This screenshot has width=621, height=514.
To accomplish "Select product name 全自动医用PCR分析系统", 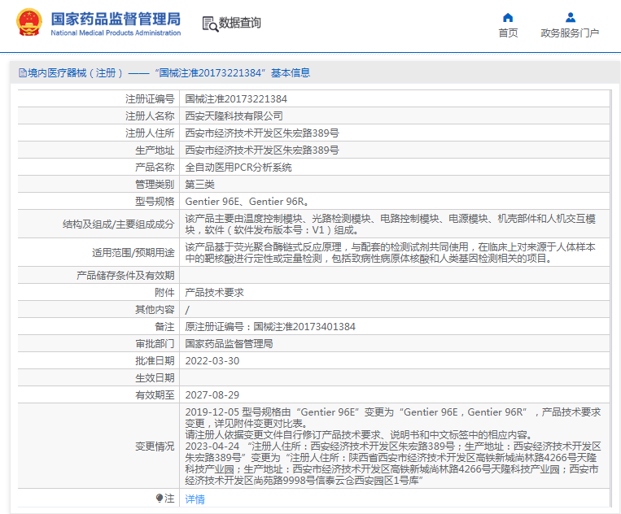I will tap(238, 167).
